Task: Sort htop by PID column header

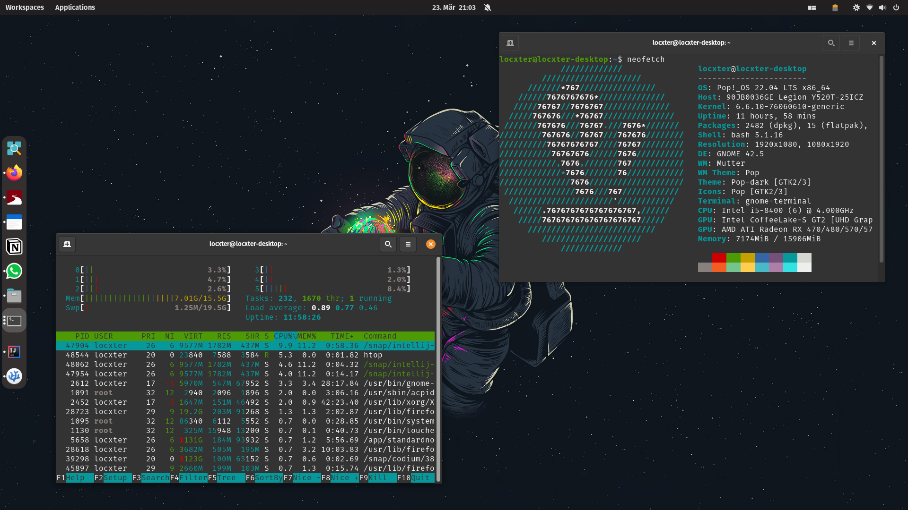Action: [82, 336]
